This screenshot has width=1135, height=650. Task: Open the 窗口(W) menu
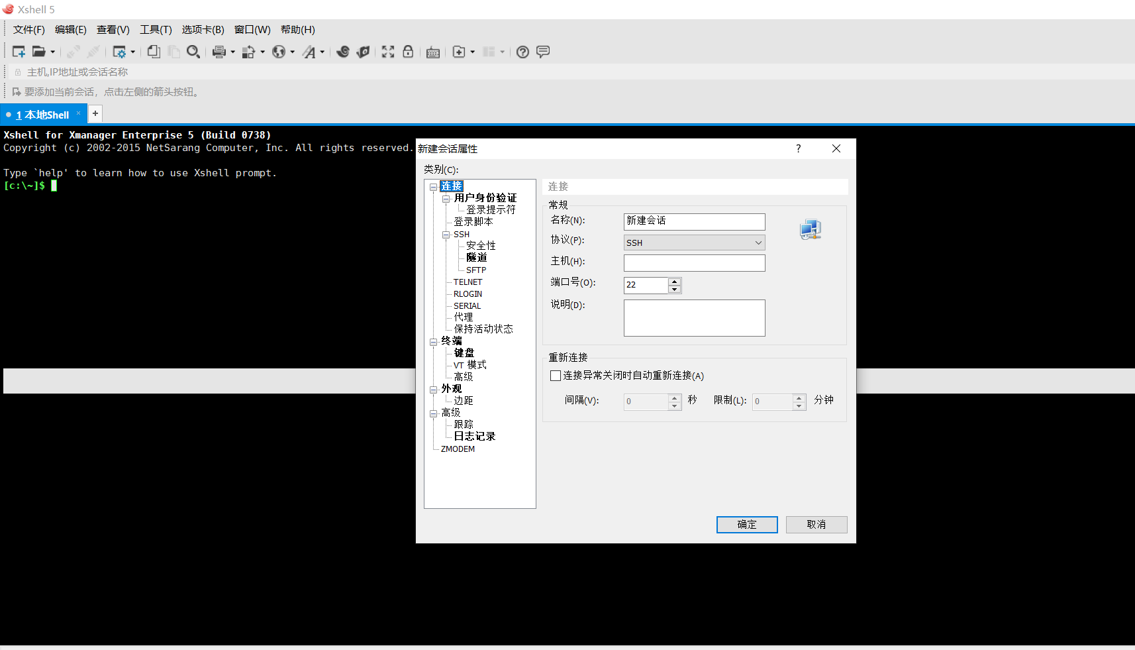[252, 30]
